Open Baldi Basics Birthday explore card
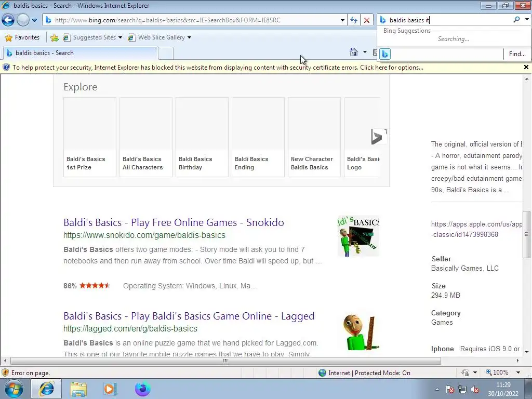This screenshot has height=399, width=532. (202, 137)
